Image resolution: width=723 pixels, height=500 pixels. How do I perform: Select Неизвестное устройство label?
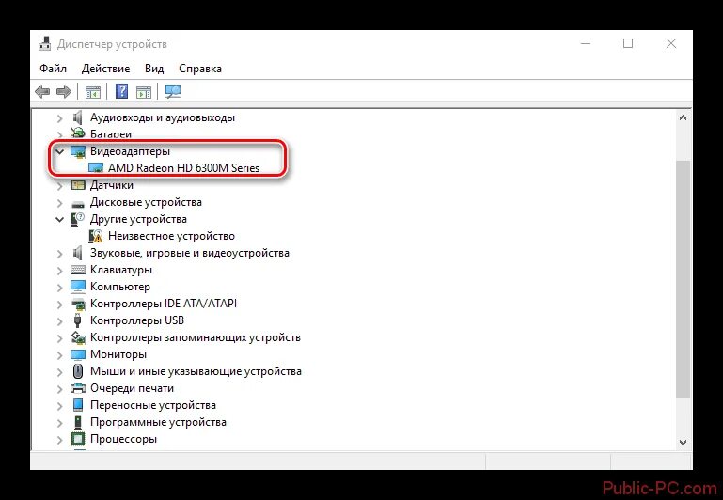click(x=171, y=236)
